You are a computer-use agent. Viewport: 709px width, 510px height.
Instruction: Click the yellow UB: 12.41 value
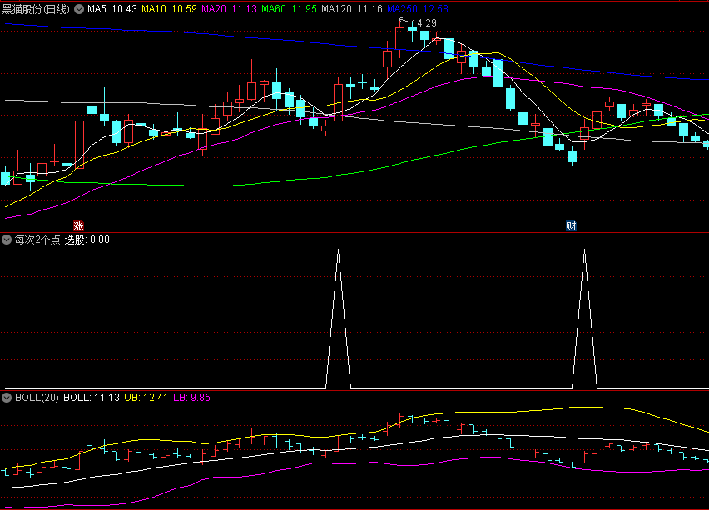(146, 398)
